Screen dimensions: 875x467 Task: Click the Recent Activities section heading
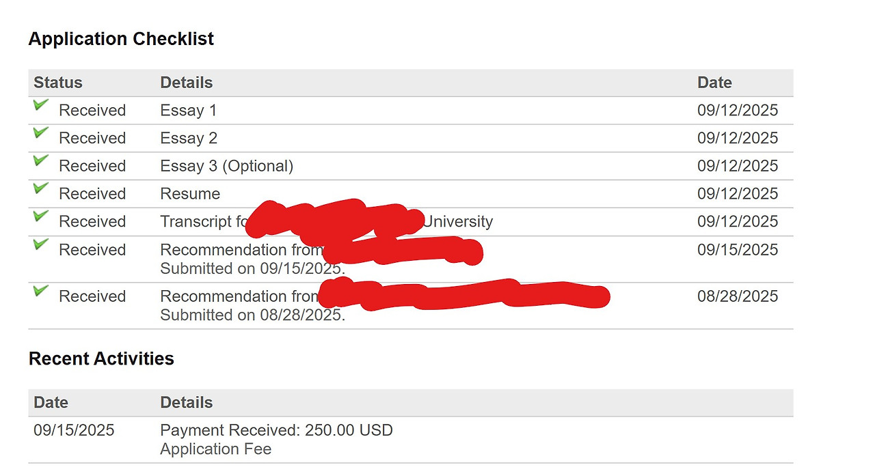[x=101, y=358]
